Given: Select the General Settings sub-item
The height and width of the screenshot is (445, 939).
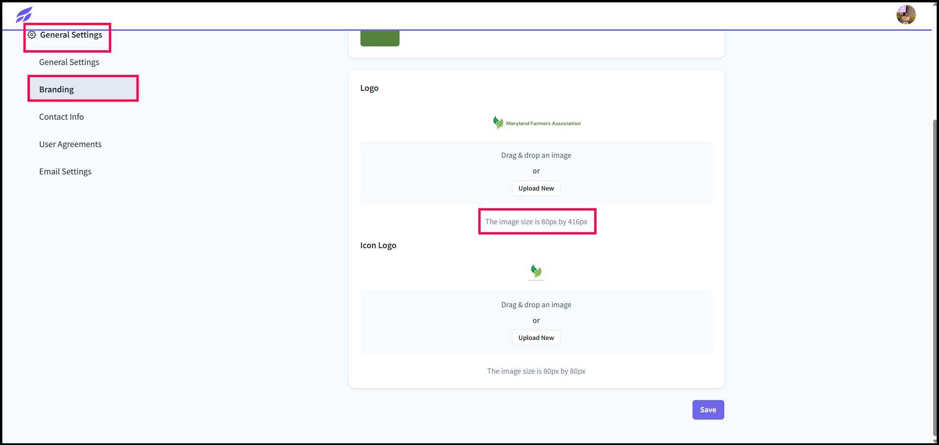Looking at the screenshot, I should pyautogui.click(x=69, y=62).
